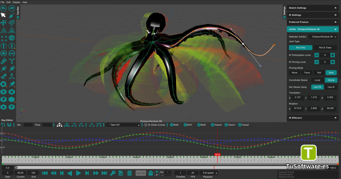Viewport: 341px width, 179px height.
Task: Set coordinate space to Local
Action: click(x=317, y=80)
